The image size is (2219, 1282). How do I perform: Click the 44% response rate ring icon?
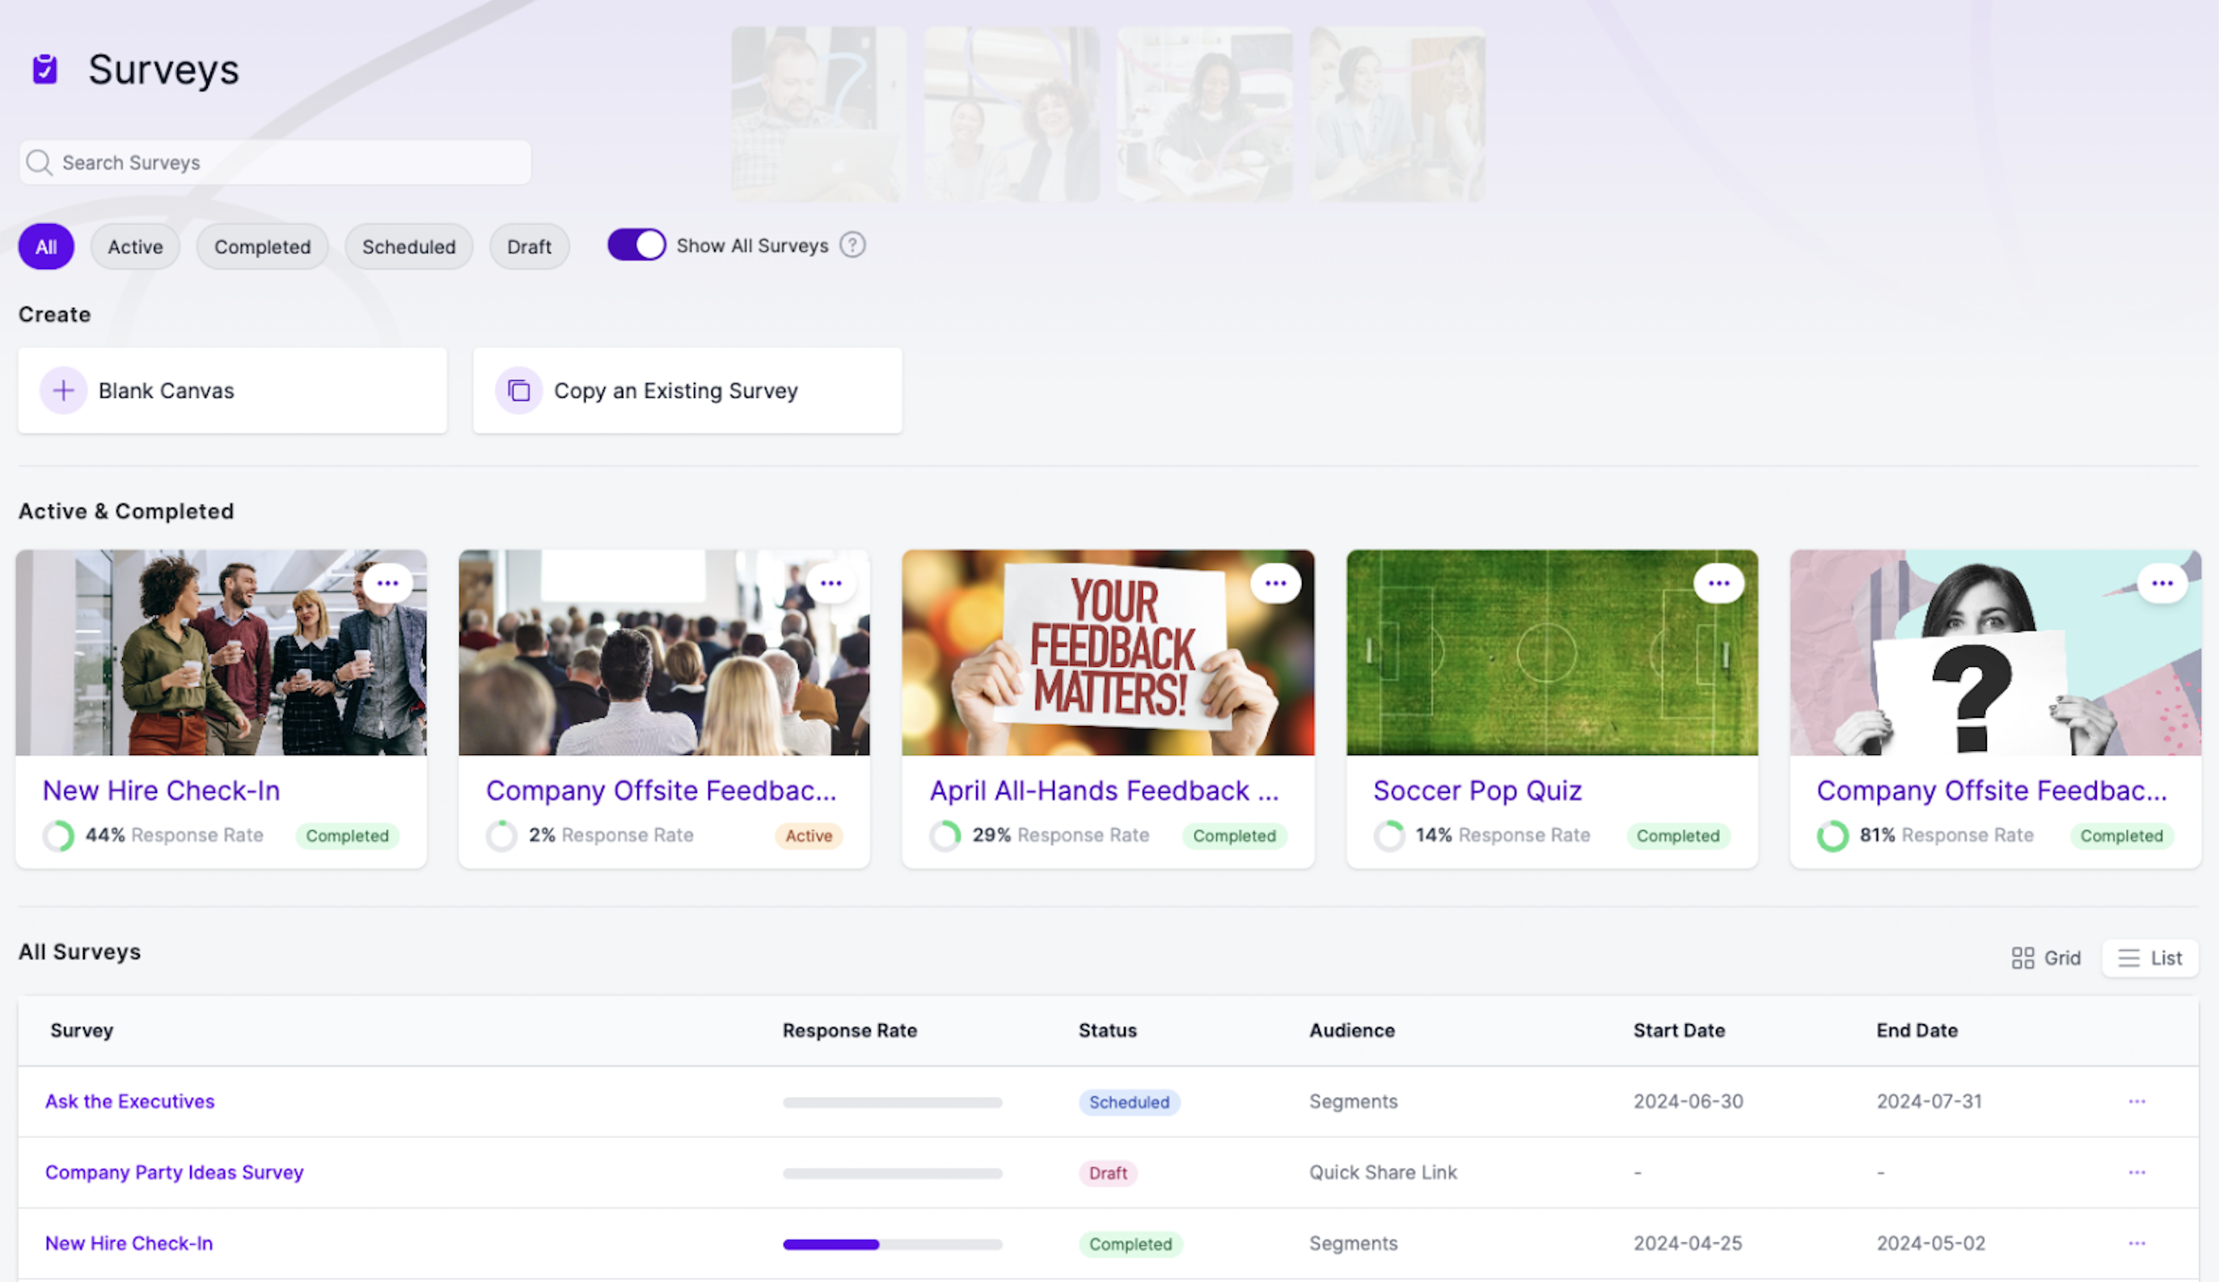tap(59, 836)
